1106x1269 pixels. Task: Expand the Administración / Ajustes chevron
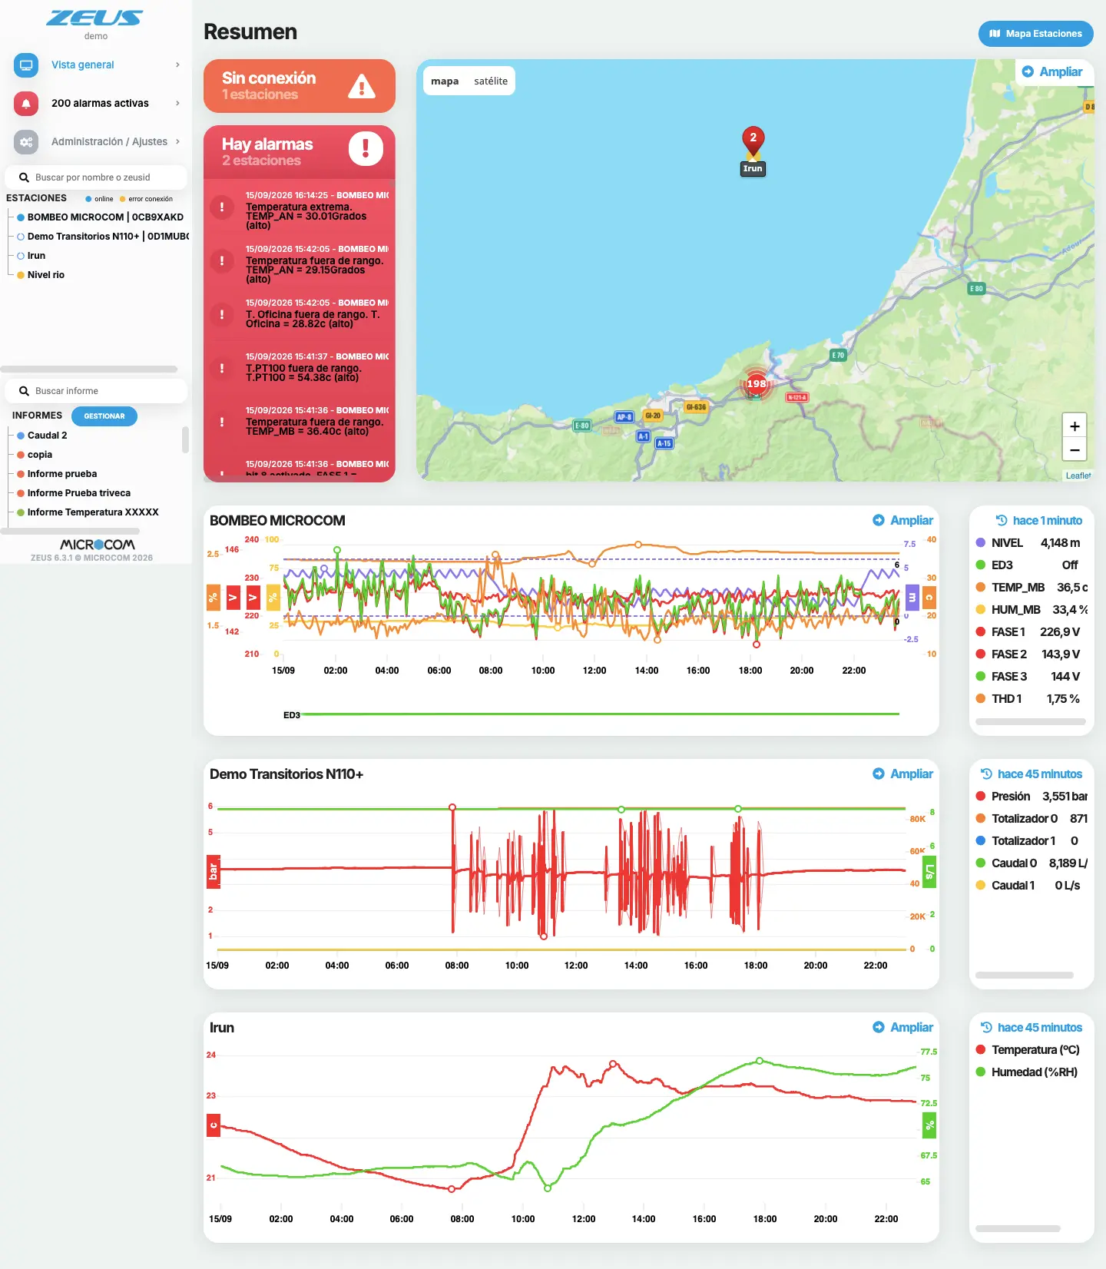click(177, 141)
